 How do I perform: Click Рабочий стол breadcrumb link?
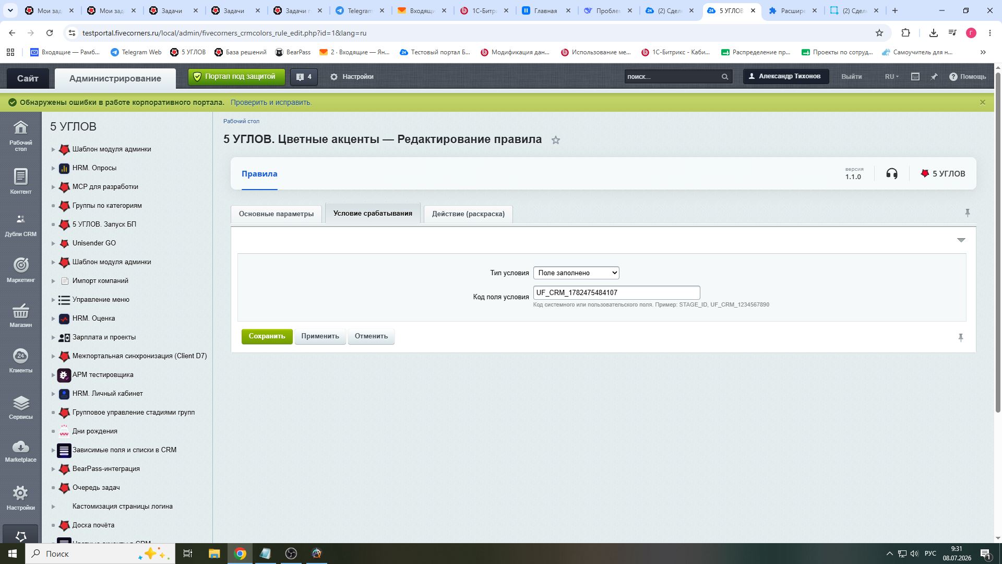[241, 121]
